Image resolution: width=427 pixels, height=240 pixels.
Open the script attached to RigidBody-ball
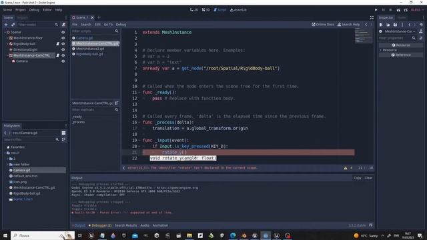pyautogui.click(x=58, y=44)
